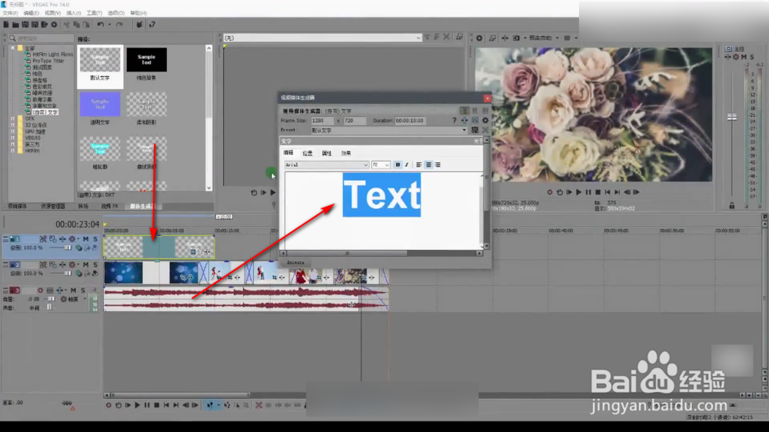Toggle master bus Mute button
The height and width of the screenshot is (432, 769).
click(x=744, y=57)
